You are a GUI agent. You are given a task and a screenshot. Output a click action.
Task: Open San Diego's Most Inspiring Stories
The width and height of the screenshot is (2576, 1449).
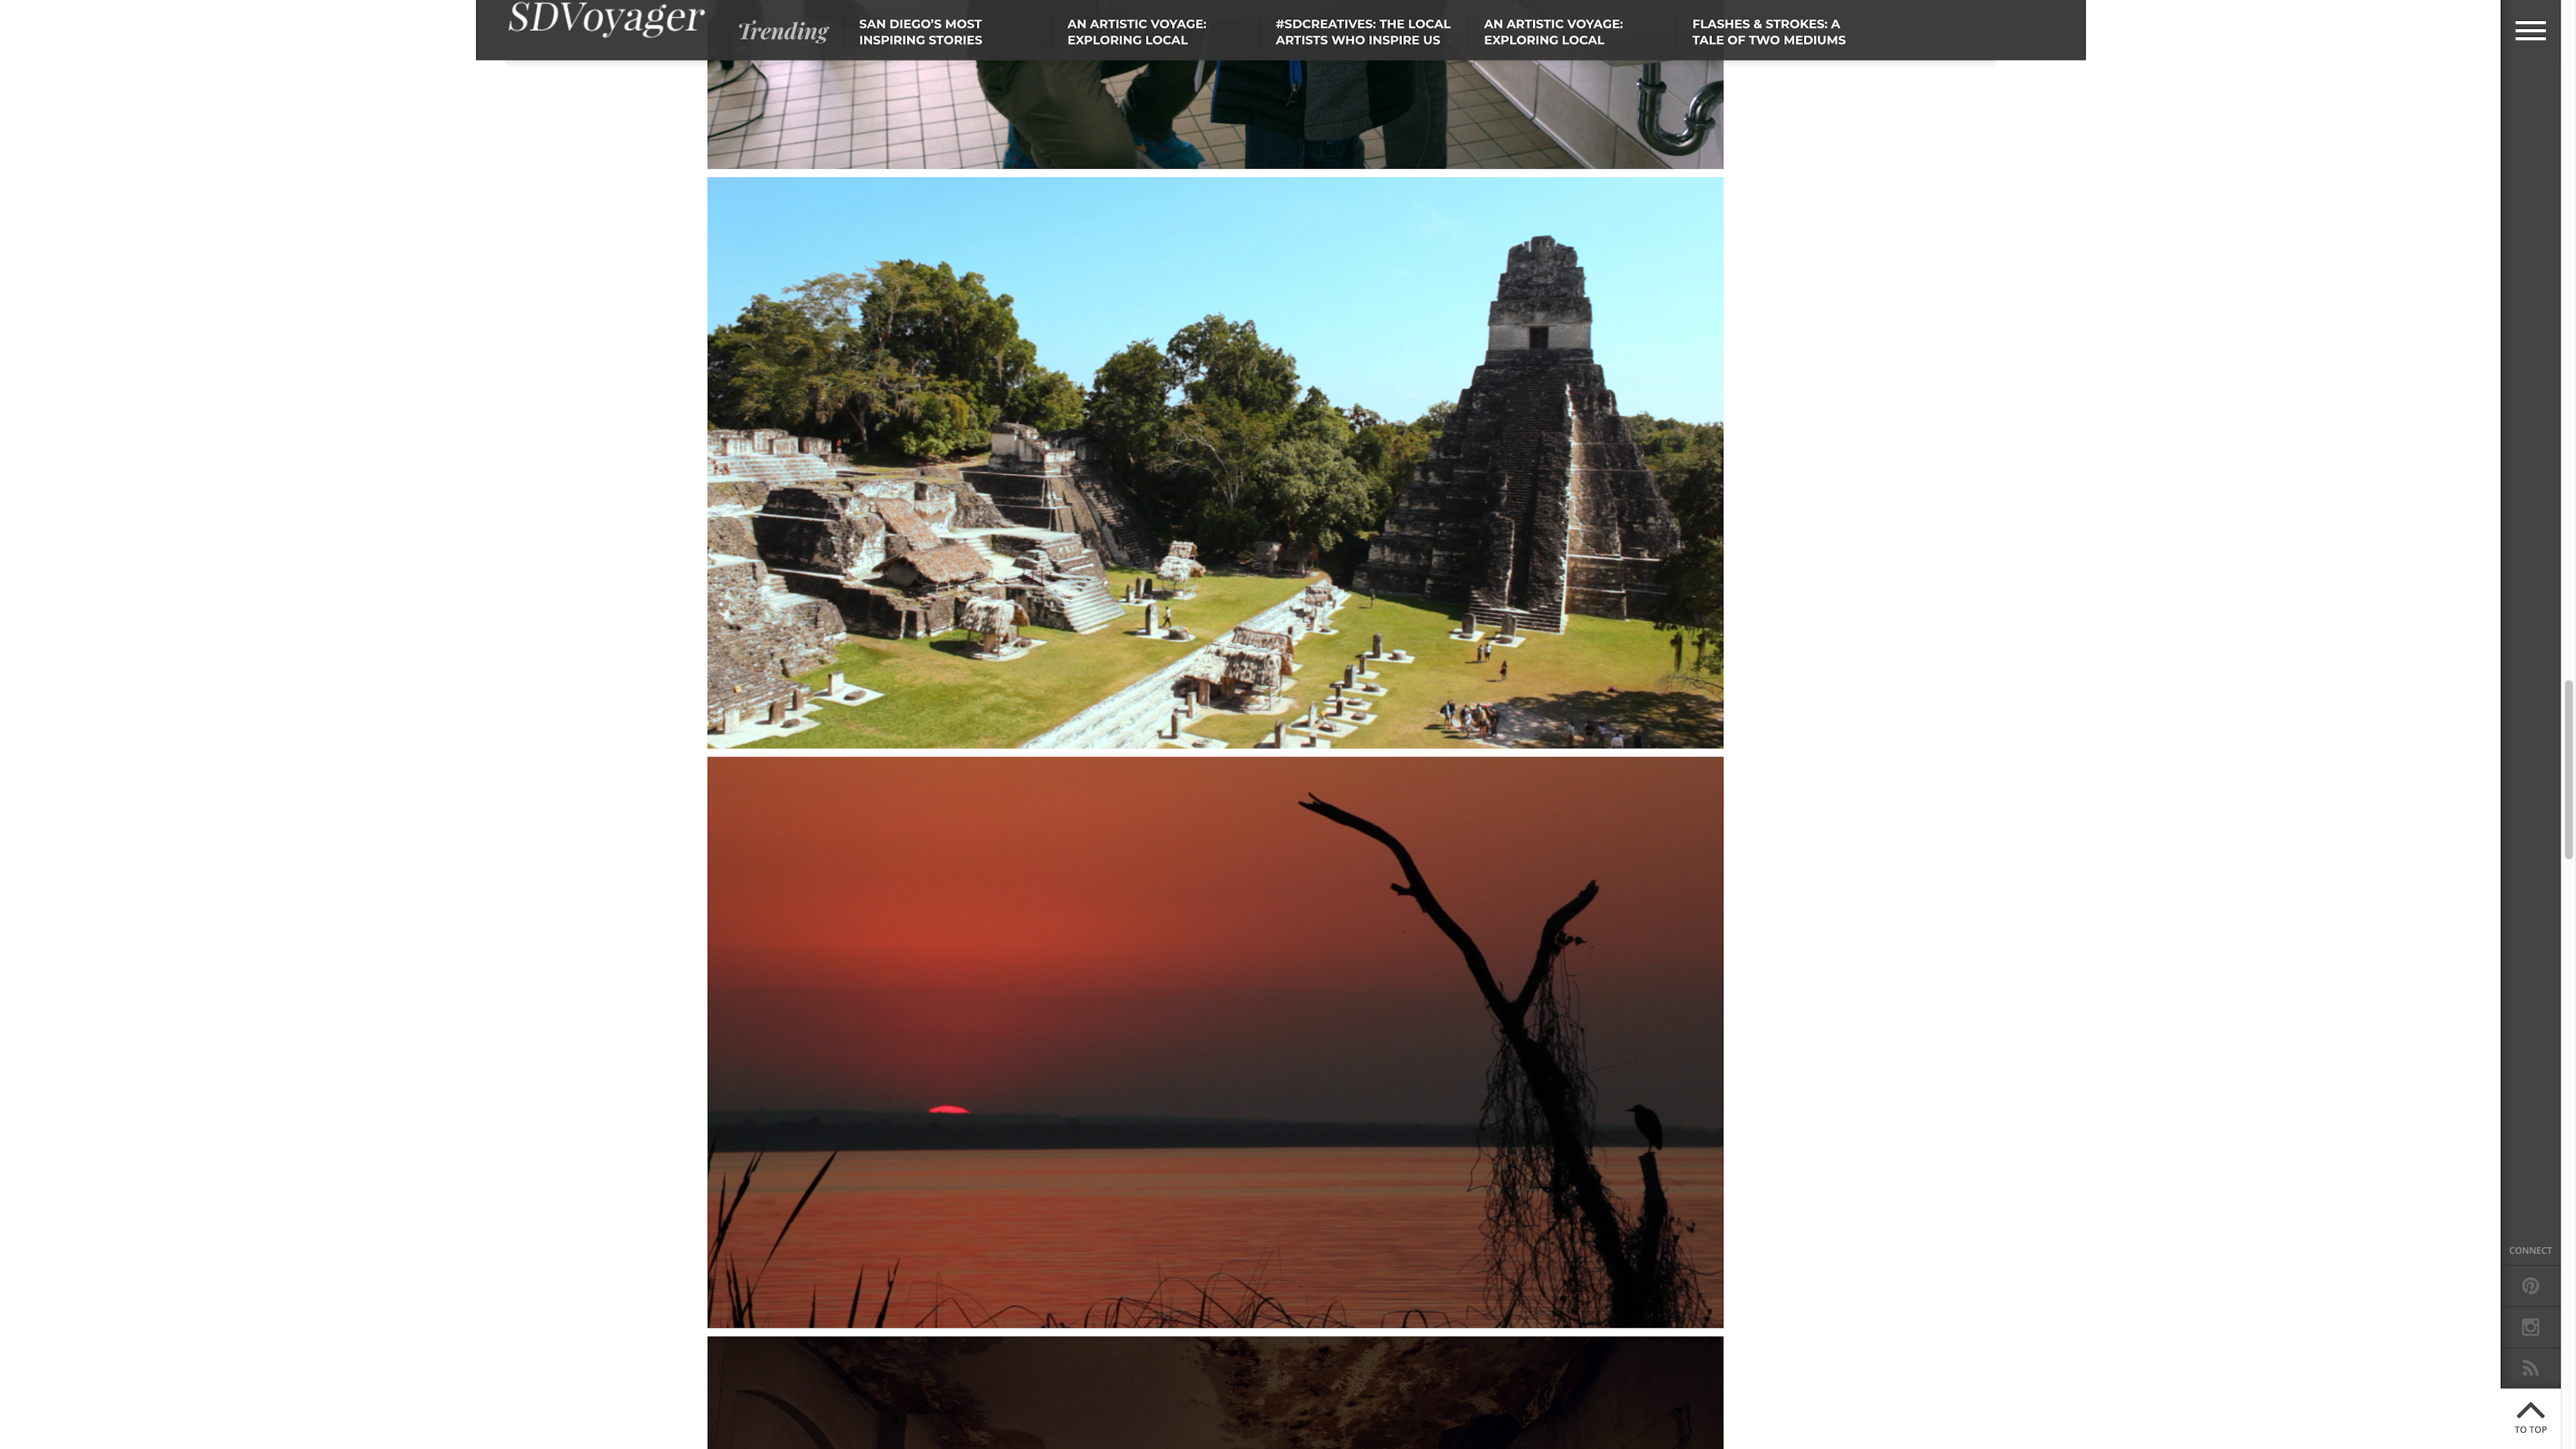pyautogui.click(x=920, y=32)
